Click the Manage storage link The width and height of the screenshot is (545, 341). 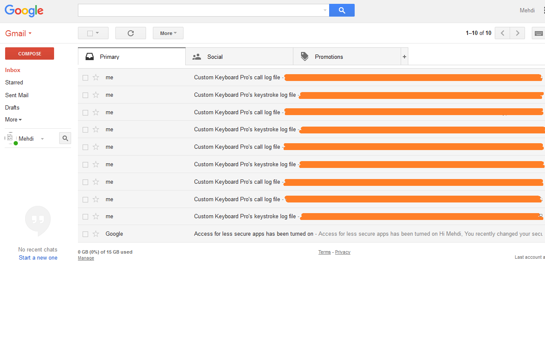pos(86,258)
